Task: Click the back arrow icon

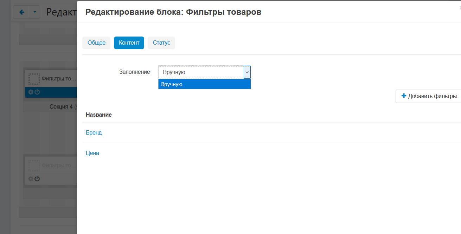Action: coord(22,12)
